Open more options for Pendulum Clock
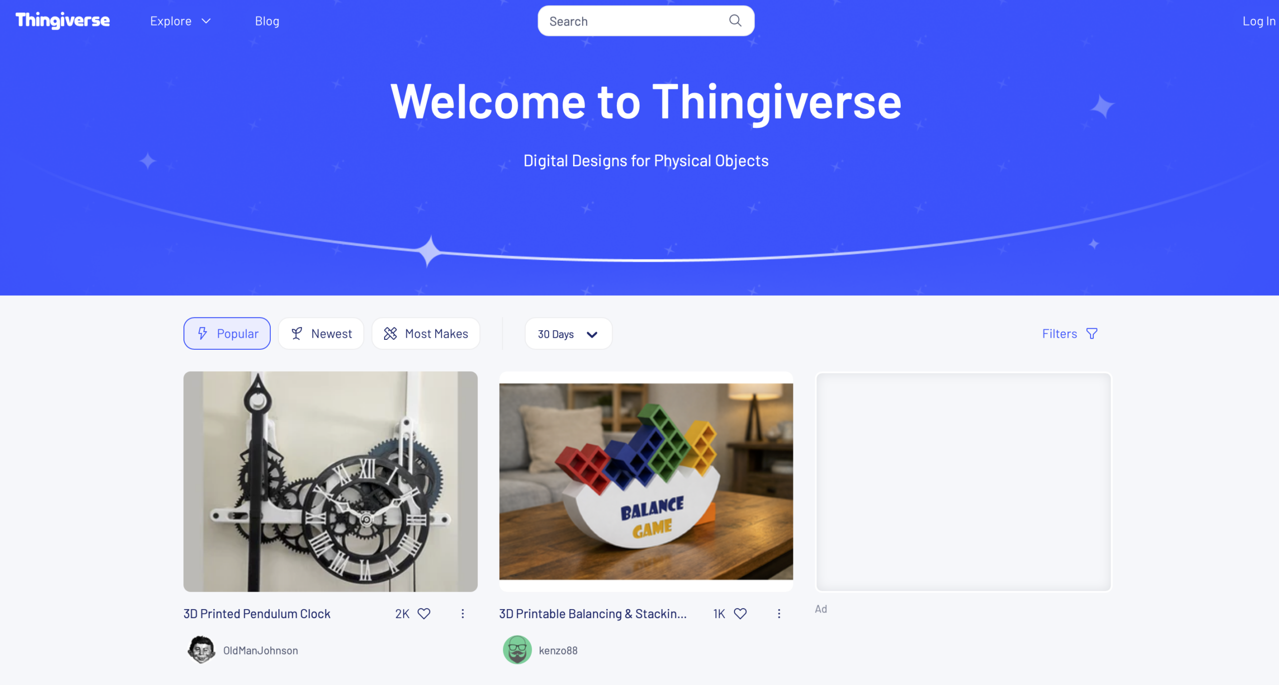Viewport: 1279px width, 685px height. pyautogui.click(x=463, y=614)
